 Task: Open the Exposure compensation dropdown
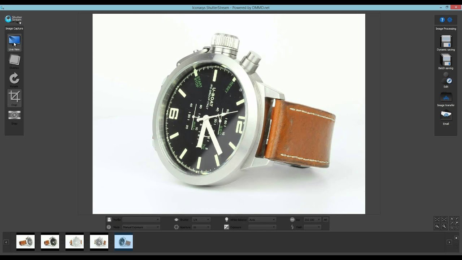262,227
